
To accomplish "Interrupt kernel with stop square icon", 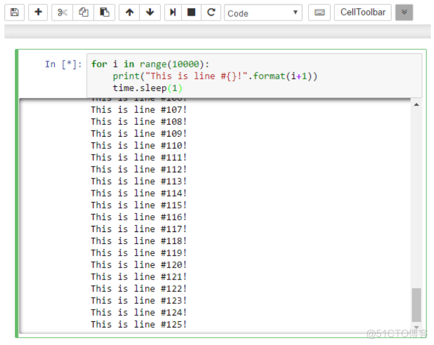I will coord(191,12).
